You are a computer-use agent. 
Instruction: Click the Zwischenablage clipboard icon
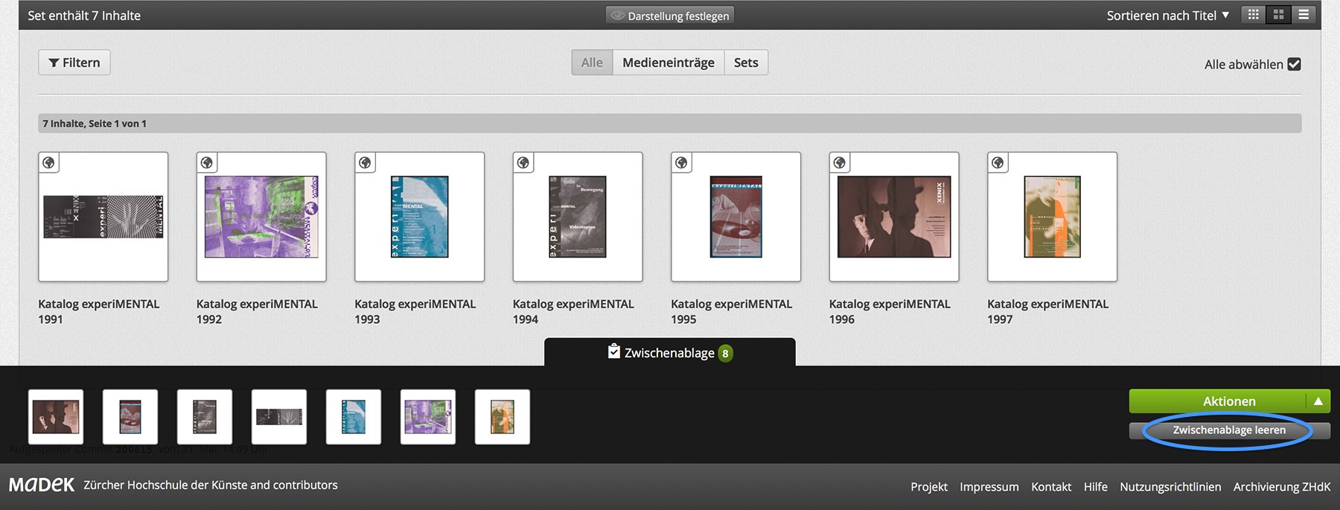tap(614, 351)
